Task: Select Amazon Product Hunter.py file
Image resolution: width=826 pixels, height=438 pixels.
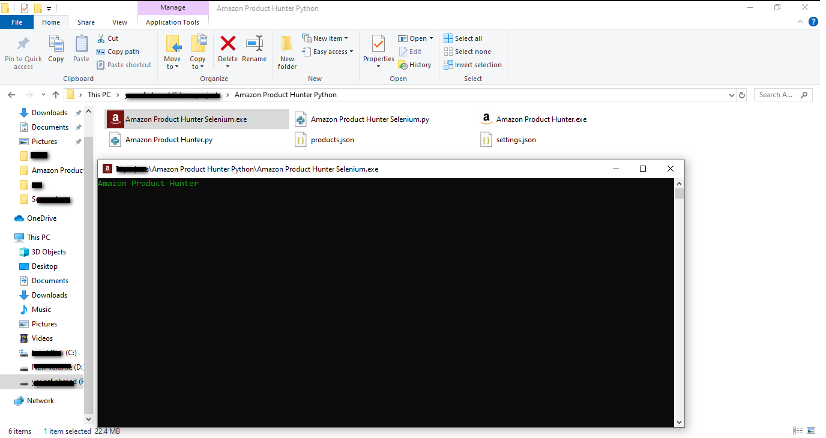Action: (x=161, y=140)
